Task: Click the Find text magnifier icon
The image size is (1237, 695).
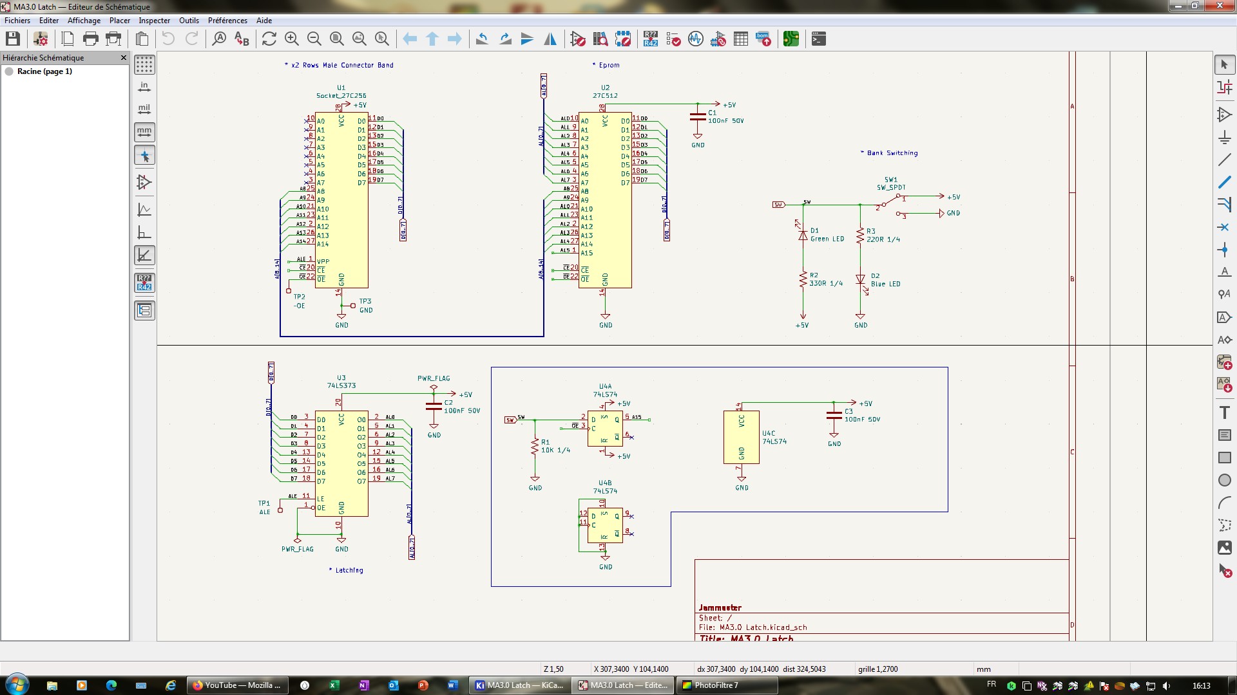Action: (x=219, y=39)
